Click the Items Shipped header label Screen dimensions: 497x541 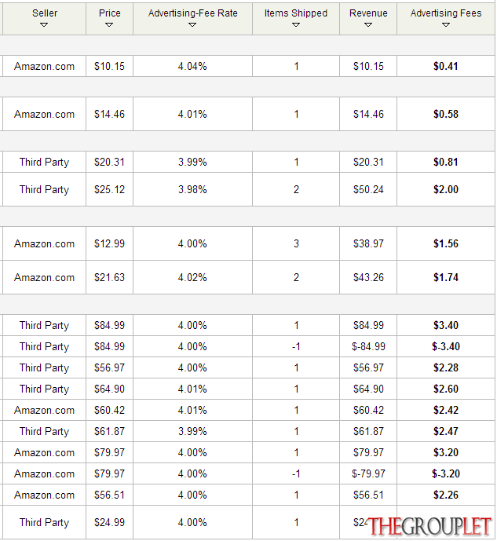[x=296, y=13]
